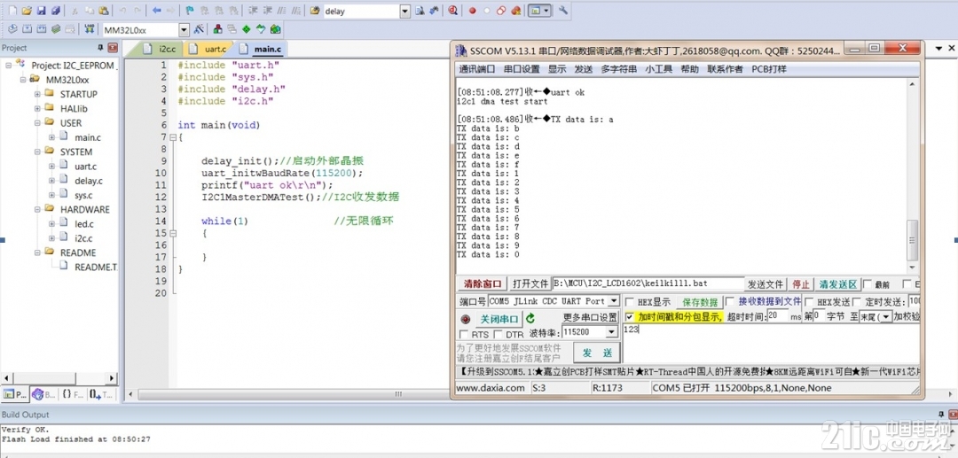Toggle the DTR checkbox
This screenshot has width=958, height=458.
(498, 334)
